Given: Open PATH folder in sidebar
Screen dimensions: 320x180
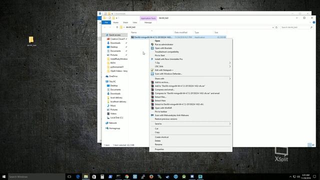Looking at the screenshot, I should click(112, 63).
